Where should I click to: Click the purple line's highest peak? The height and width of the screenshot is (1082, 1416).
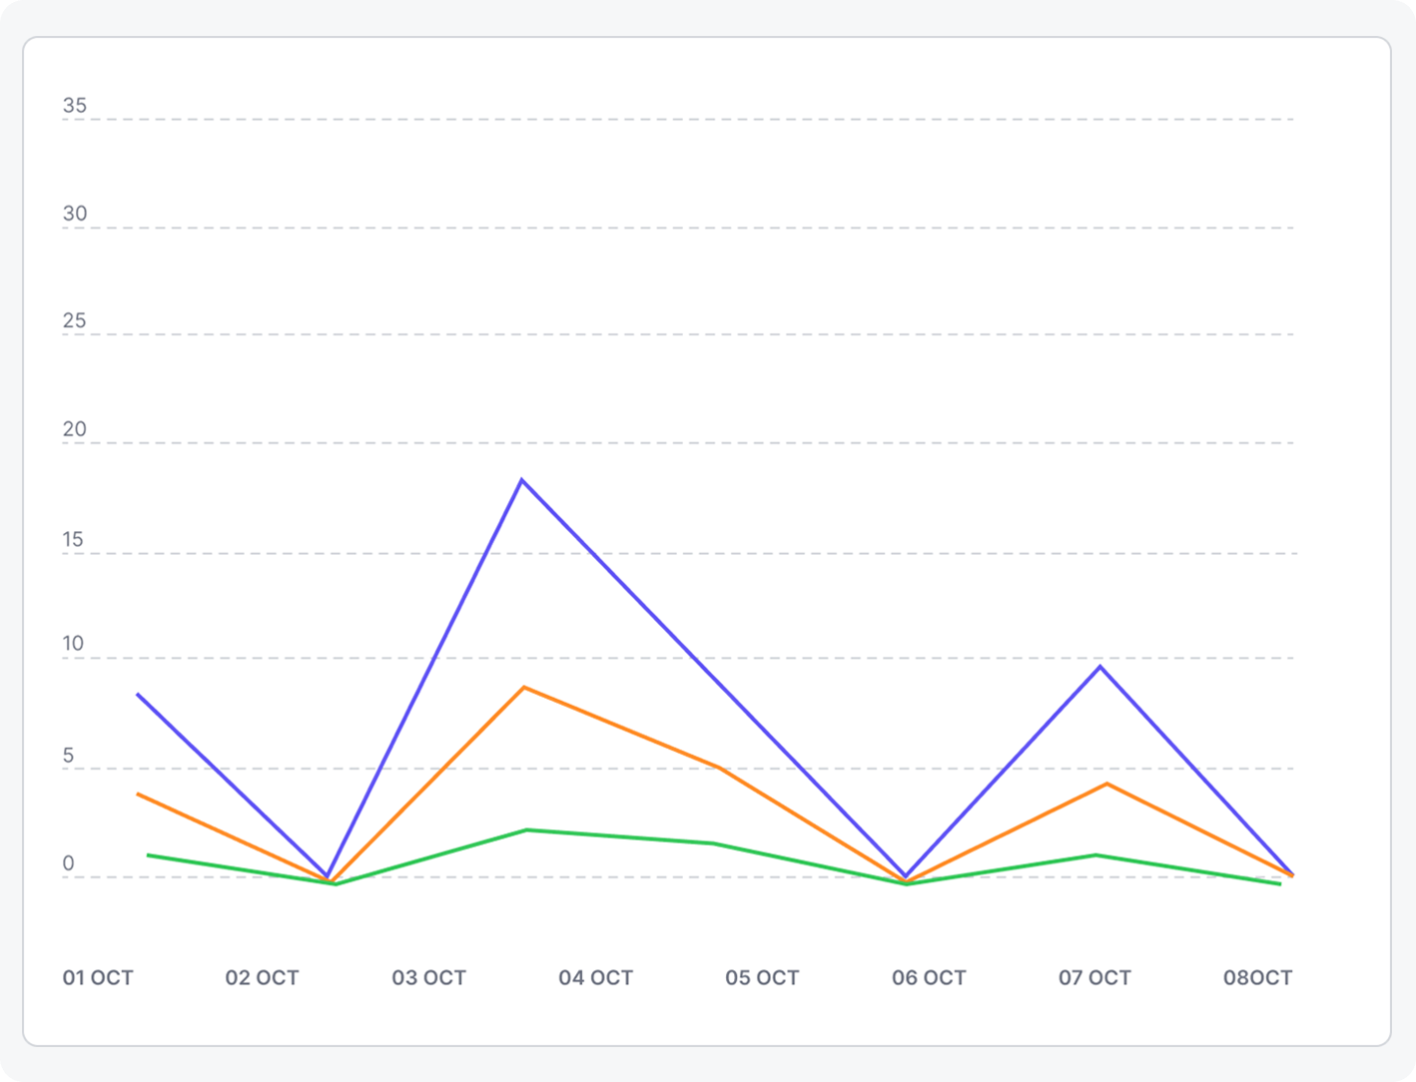tap(522, 480)
